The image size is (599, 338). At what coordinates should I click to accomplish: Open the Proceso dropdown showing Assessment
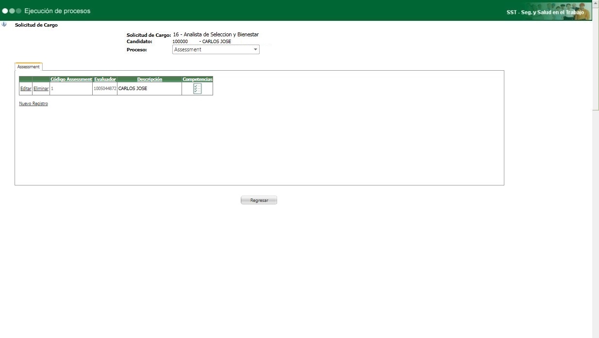(x=216, y=49)
